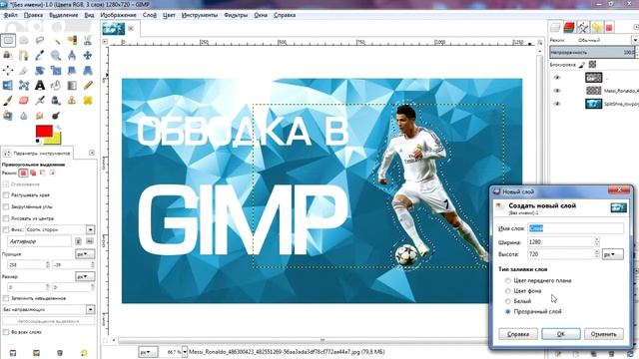The image size is (639, 359).
Task: Click OK in the Новый слой dialog
Action: pos(561,334)
